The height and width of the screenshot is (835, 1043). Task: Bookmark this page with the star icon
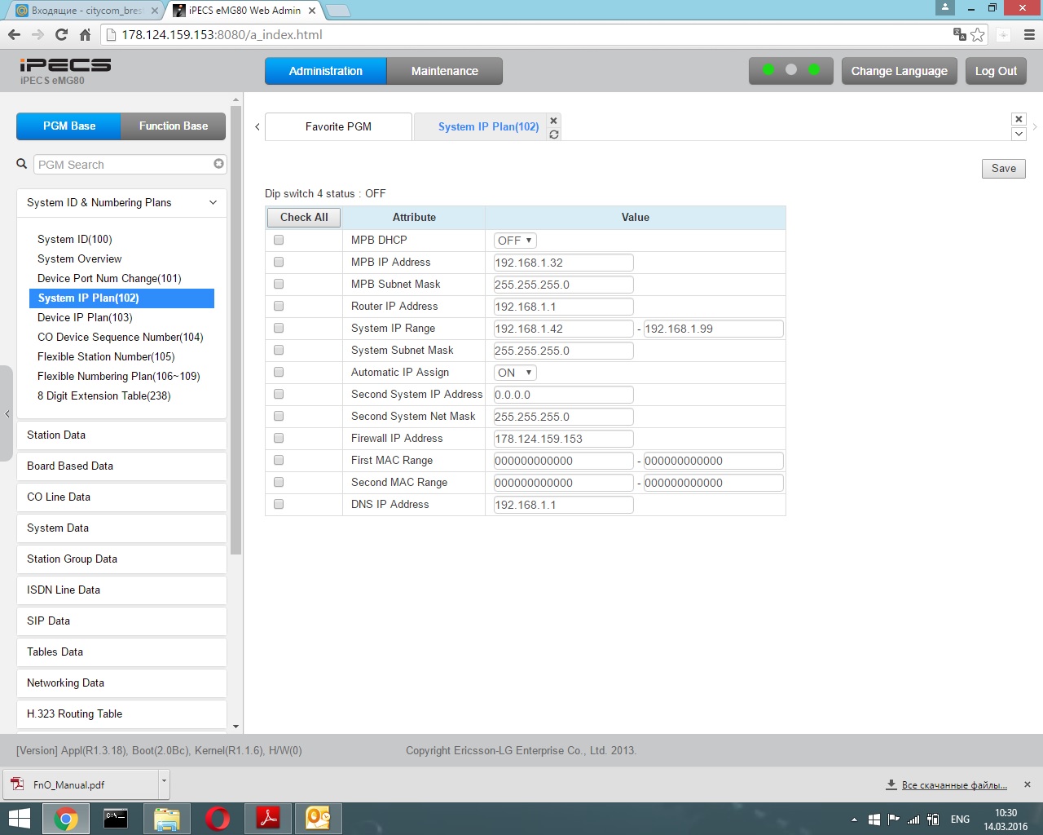point(978,34)
